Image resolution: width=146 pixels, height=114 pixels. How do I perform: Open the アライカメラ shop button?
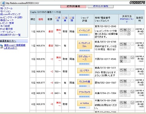coord(85,92)
